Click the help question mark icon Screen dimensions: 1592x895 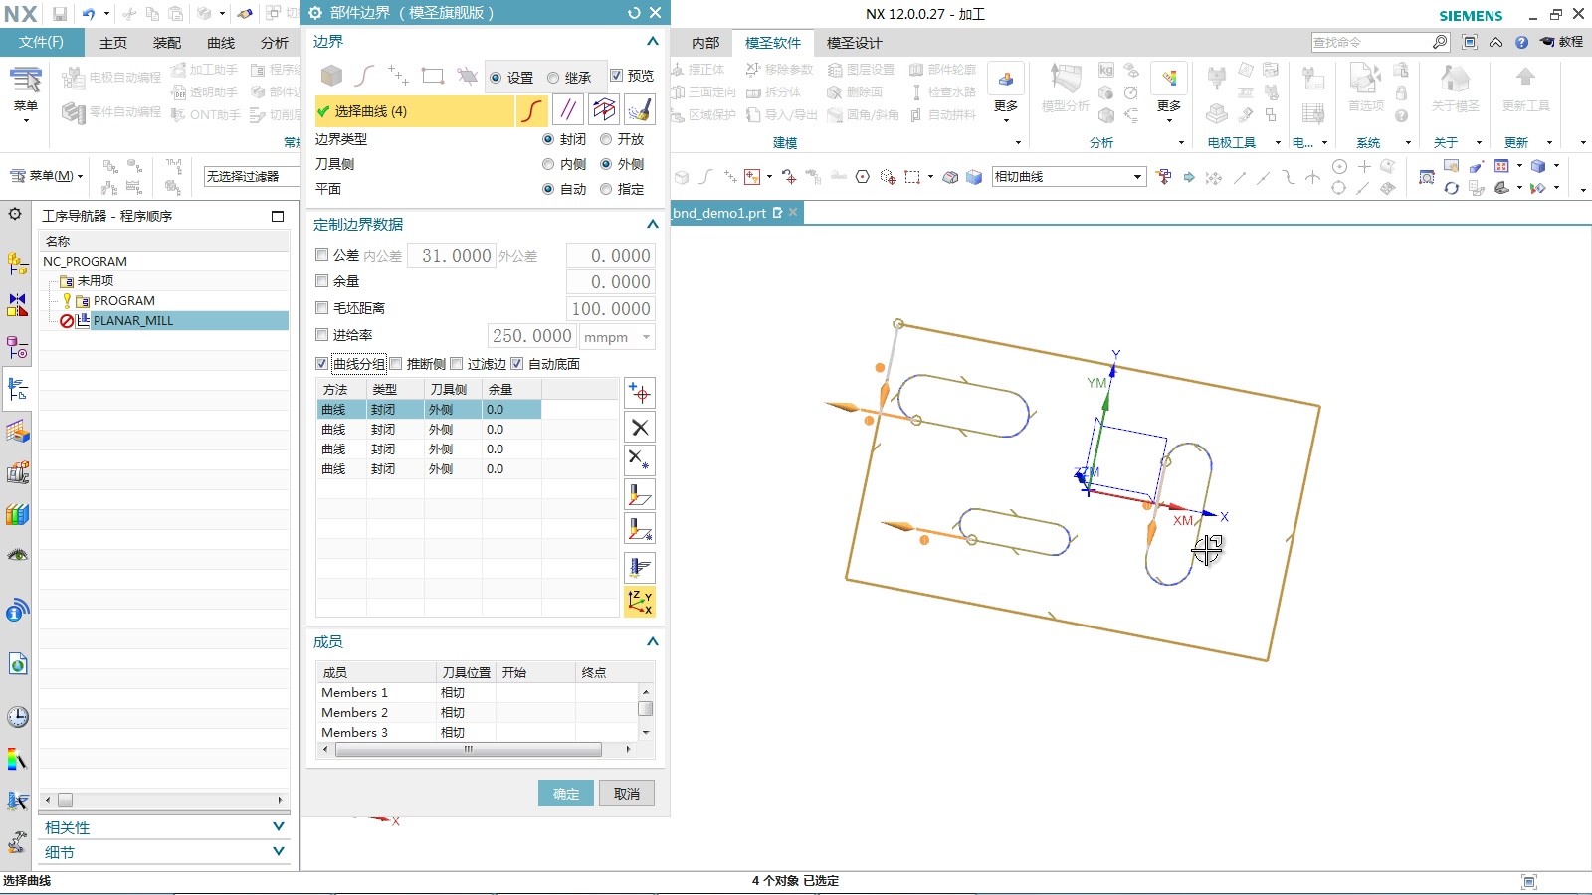1521,42
